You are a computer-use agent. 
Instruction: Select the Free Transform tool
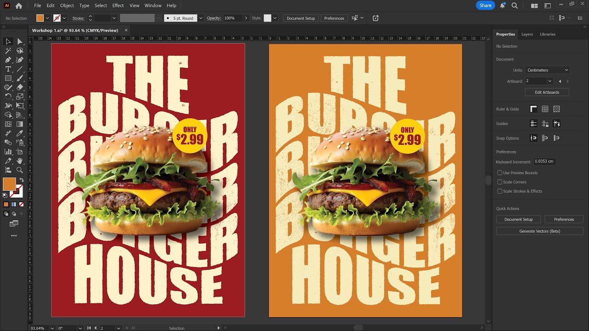pyautogui.click(x=20, y=106)
